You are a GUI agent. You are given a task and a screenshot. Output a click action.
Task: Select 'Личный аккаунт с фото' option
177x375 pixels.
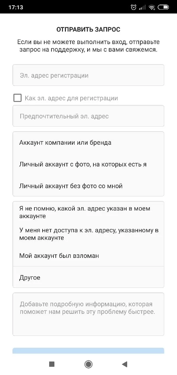(x=88, y=164)
